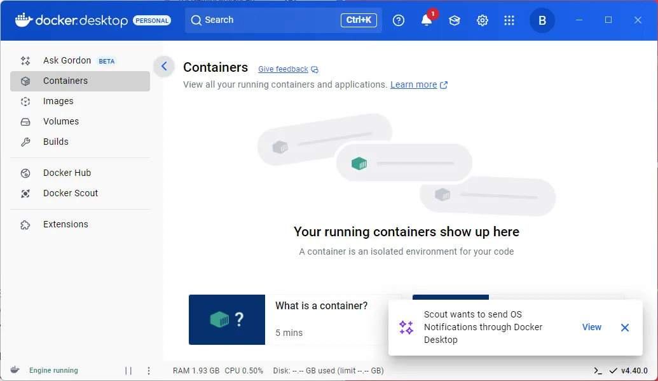Image resolution: width=658 pixels, height=381 pixels.
Task: Click the Containers cube icon
Action: (x=25, y=81)
